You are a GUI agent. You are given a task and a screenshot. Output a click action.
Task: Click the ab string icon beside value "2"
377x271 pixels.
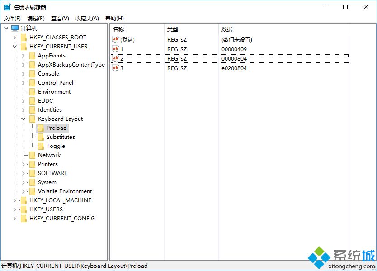point(115,58)
